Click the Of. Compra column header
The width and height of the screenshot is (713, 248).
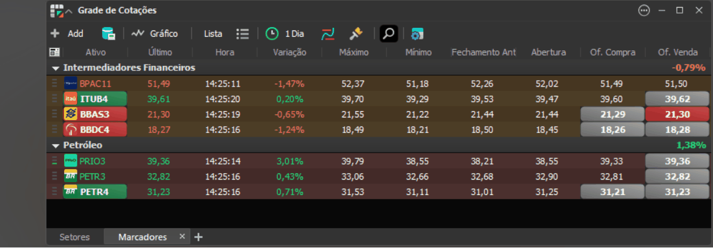coord(613,52)
